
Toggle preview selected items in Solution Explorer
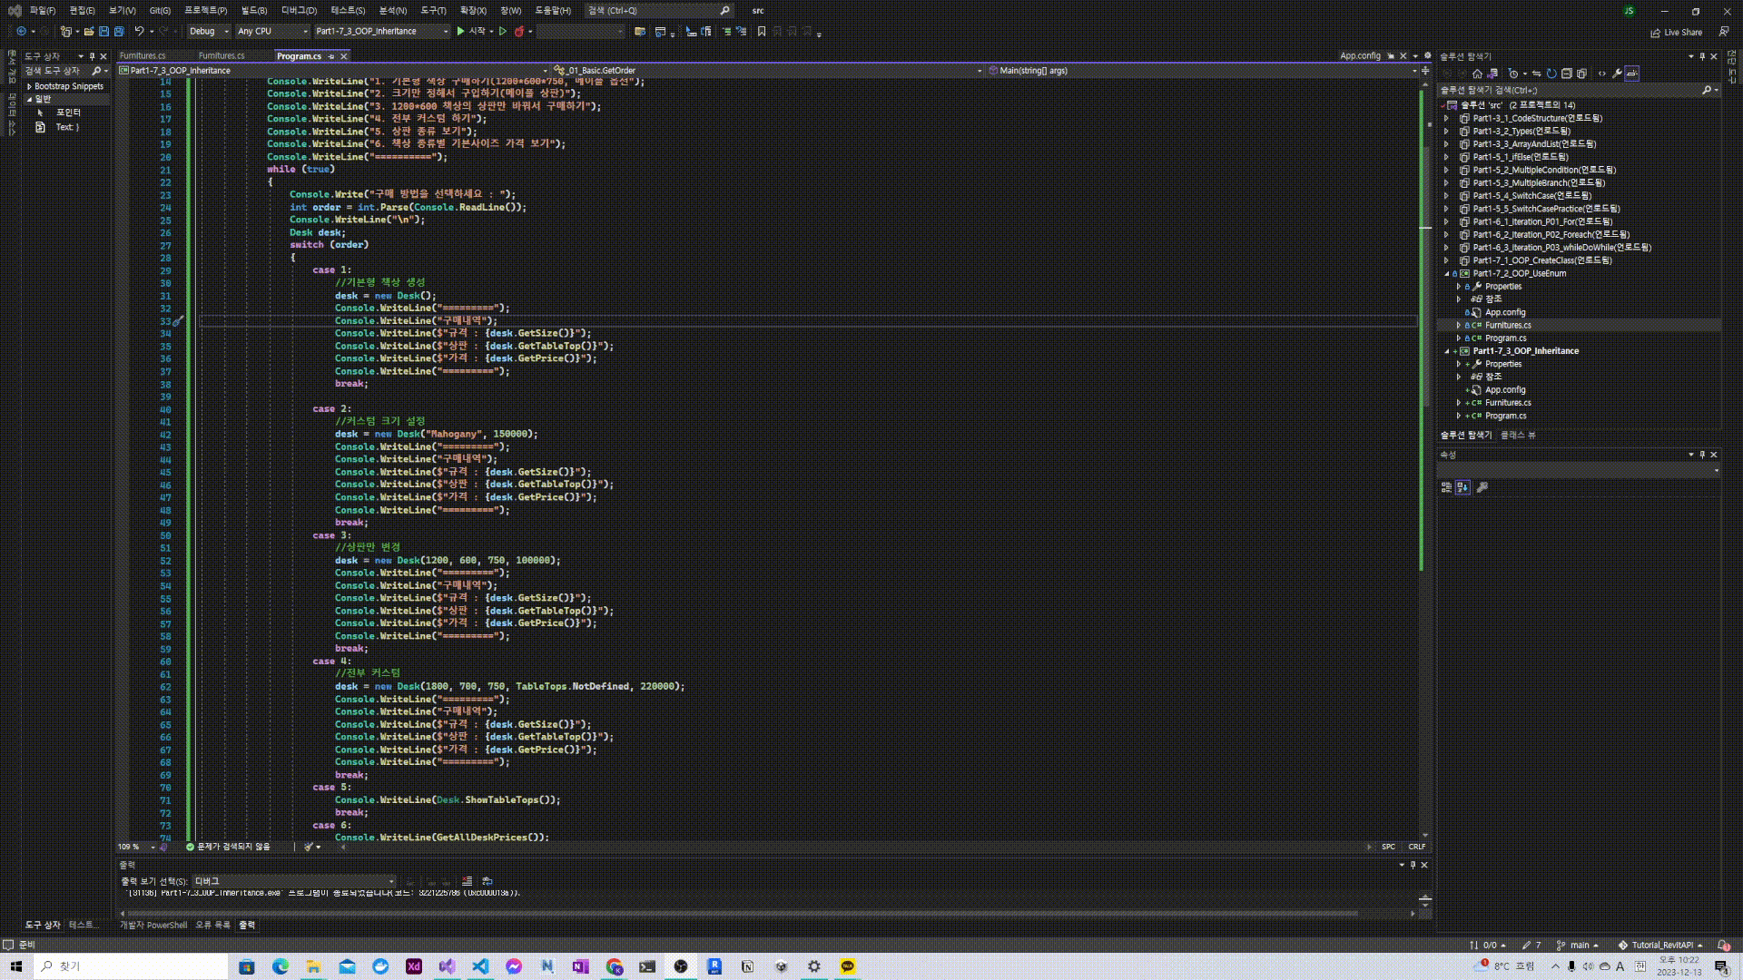pos(1632,73)
